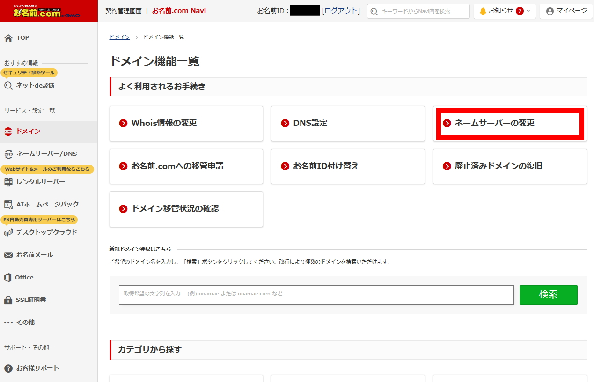Open ドメイン移管状況の確認 card
This screenshot has width=594, height=382.
coord(186,209)
